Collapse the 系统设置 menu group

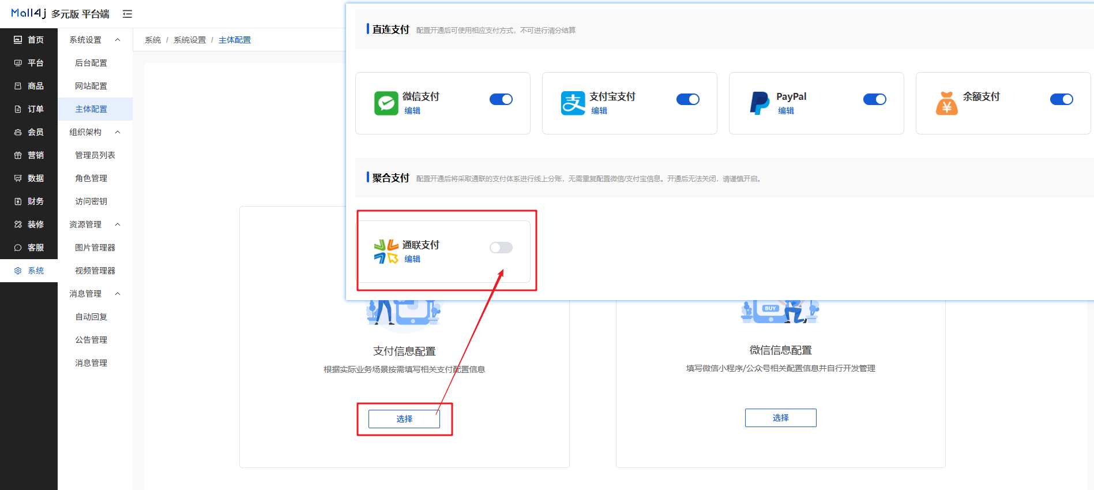pos(95,40)
